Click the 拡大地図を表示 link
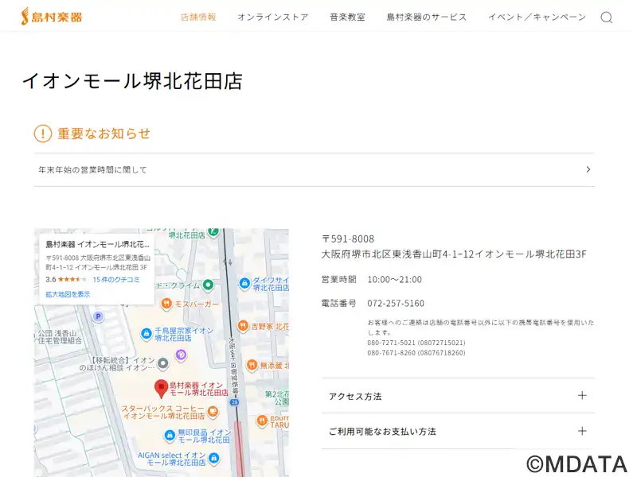Image resolution: width=637 pixels, height=477 pixels. pos(68,294)
